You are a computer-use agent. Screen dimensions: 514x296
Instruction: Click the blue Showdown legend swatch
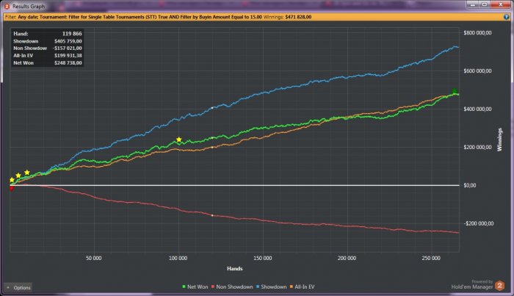[x=258, y=287]
